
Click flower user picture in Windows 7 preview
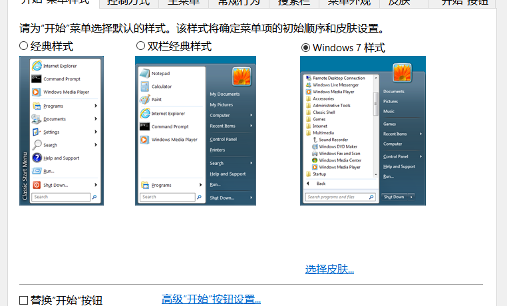point(403,73)
